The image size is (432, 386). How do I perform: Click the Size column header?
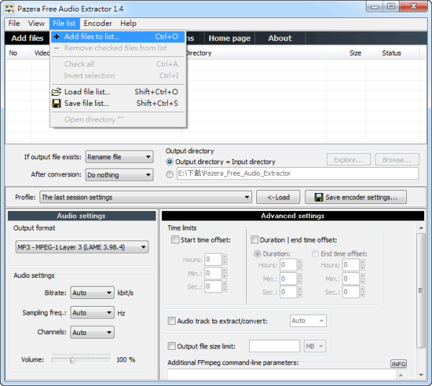click(346, 53)
